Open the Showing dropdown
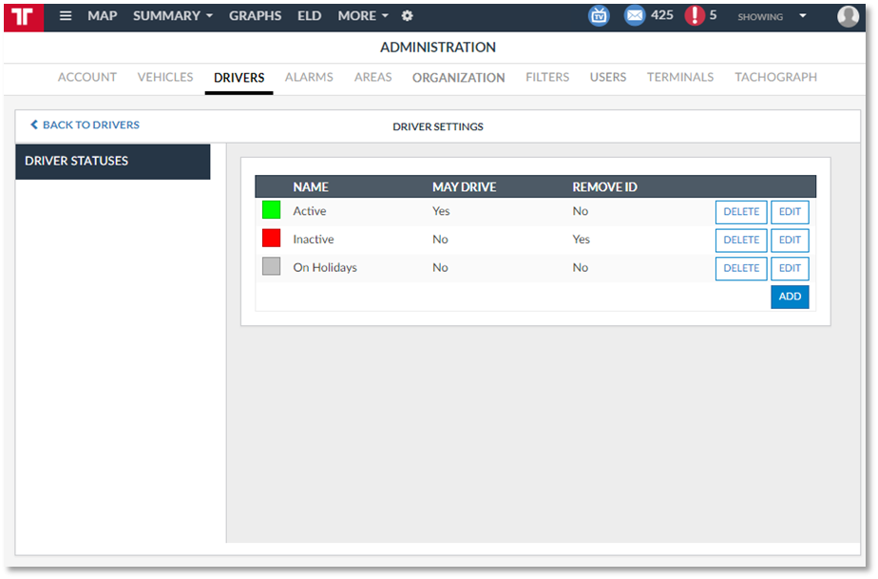 tap(772, 16)
